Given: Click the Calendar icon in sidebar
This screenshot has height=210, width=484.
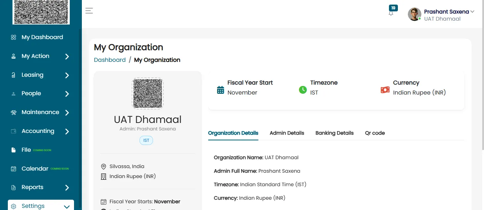Looking at the screenshot, I should click(x=14, y=169).
